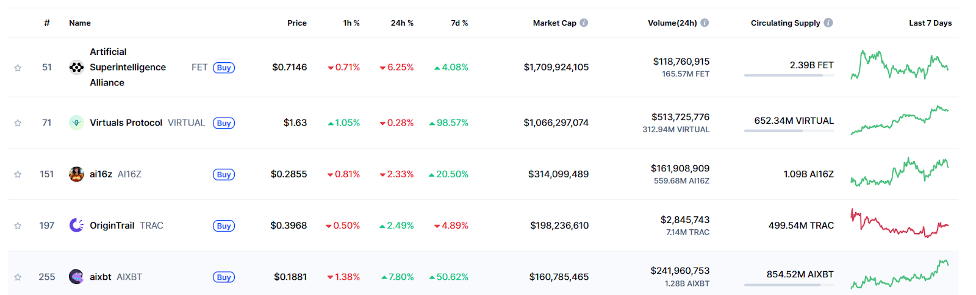The width and height of the screenshot is (976, 295).
Task: Buy FET using the Buy button
Action: [x=224, y=68]
